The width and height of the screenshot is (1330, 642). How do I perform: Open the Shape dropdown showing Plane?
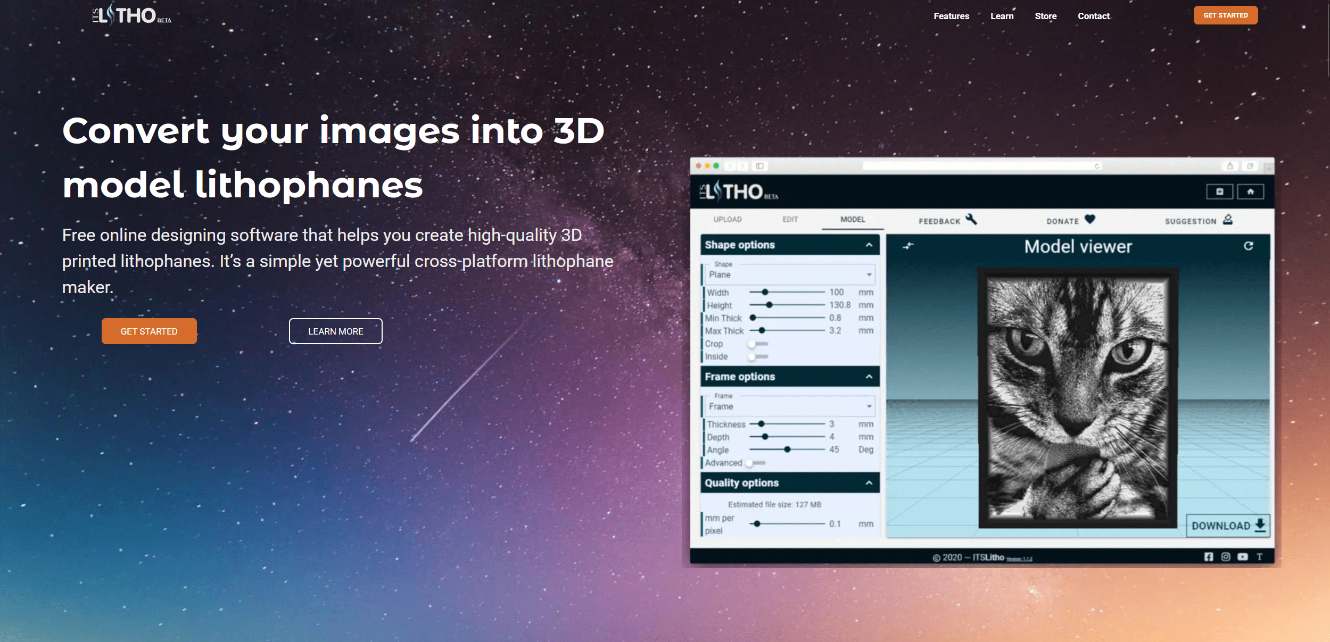click(789, 274)
